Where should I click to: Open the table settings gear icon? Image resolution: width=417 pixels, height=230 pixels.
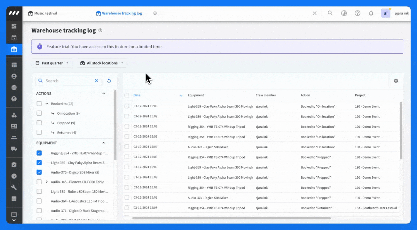396,81
